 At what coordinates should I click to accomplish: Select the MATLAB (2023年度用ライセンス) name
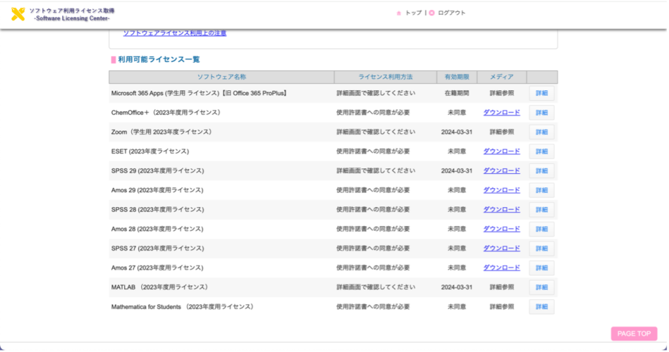(x=161, y=287)
